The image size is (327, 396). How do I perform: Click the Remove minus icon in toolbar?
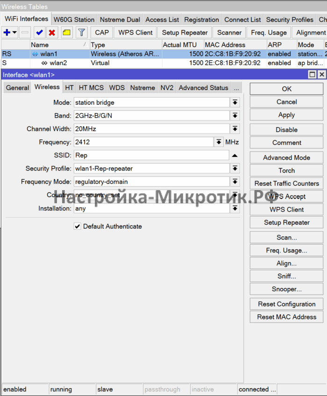tap(25, 32)
